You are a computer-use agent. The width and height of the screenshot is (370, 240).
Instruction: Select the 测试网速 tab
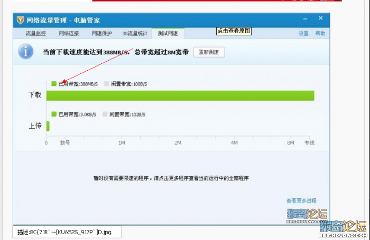[x=168, y=33]
